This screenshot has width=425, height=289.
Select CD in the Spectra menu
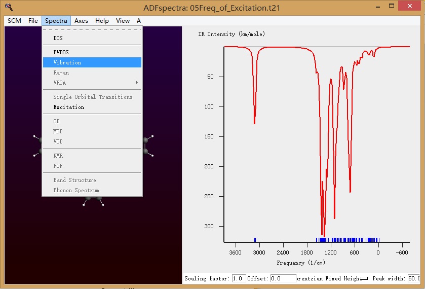point(92,121)
